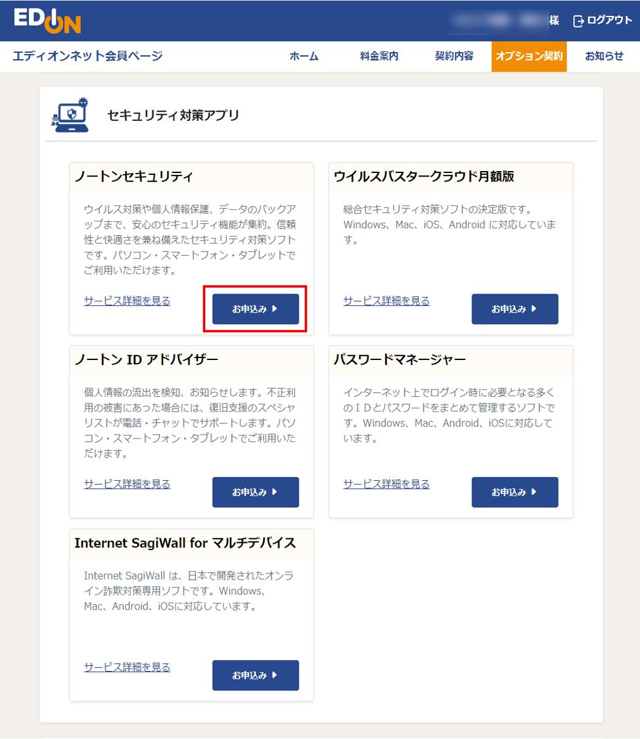The image size is (640, 739).
Task: Open the ホーム menu tab
Action: (x=304, y=56)
